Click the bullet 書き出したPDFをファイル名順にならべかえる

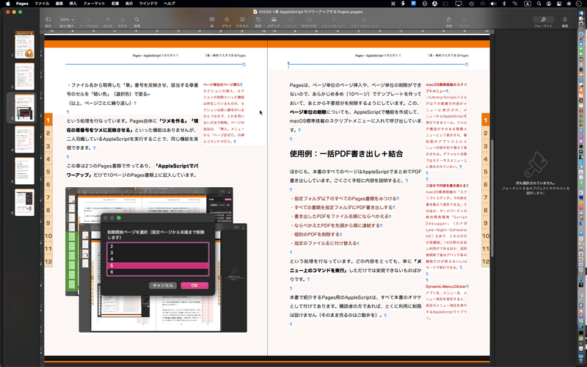click(x=340, y=217)
